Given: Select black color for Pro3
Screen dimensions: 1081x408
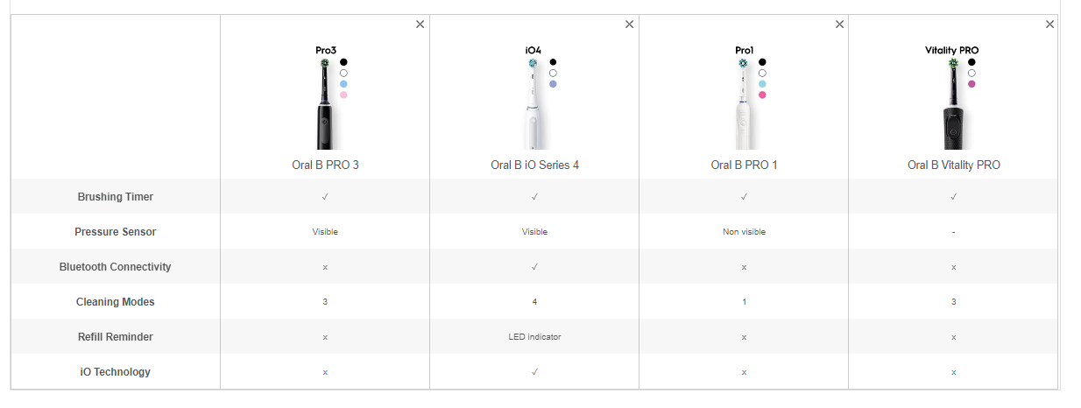Looking at the screenshot, I should tap(343, 62).
